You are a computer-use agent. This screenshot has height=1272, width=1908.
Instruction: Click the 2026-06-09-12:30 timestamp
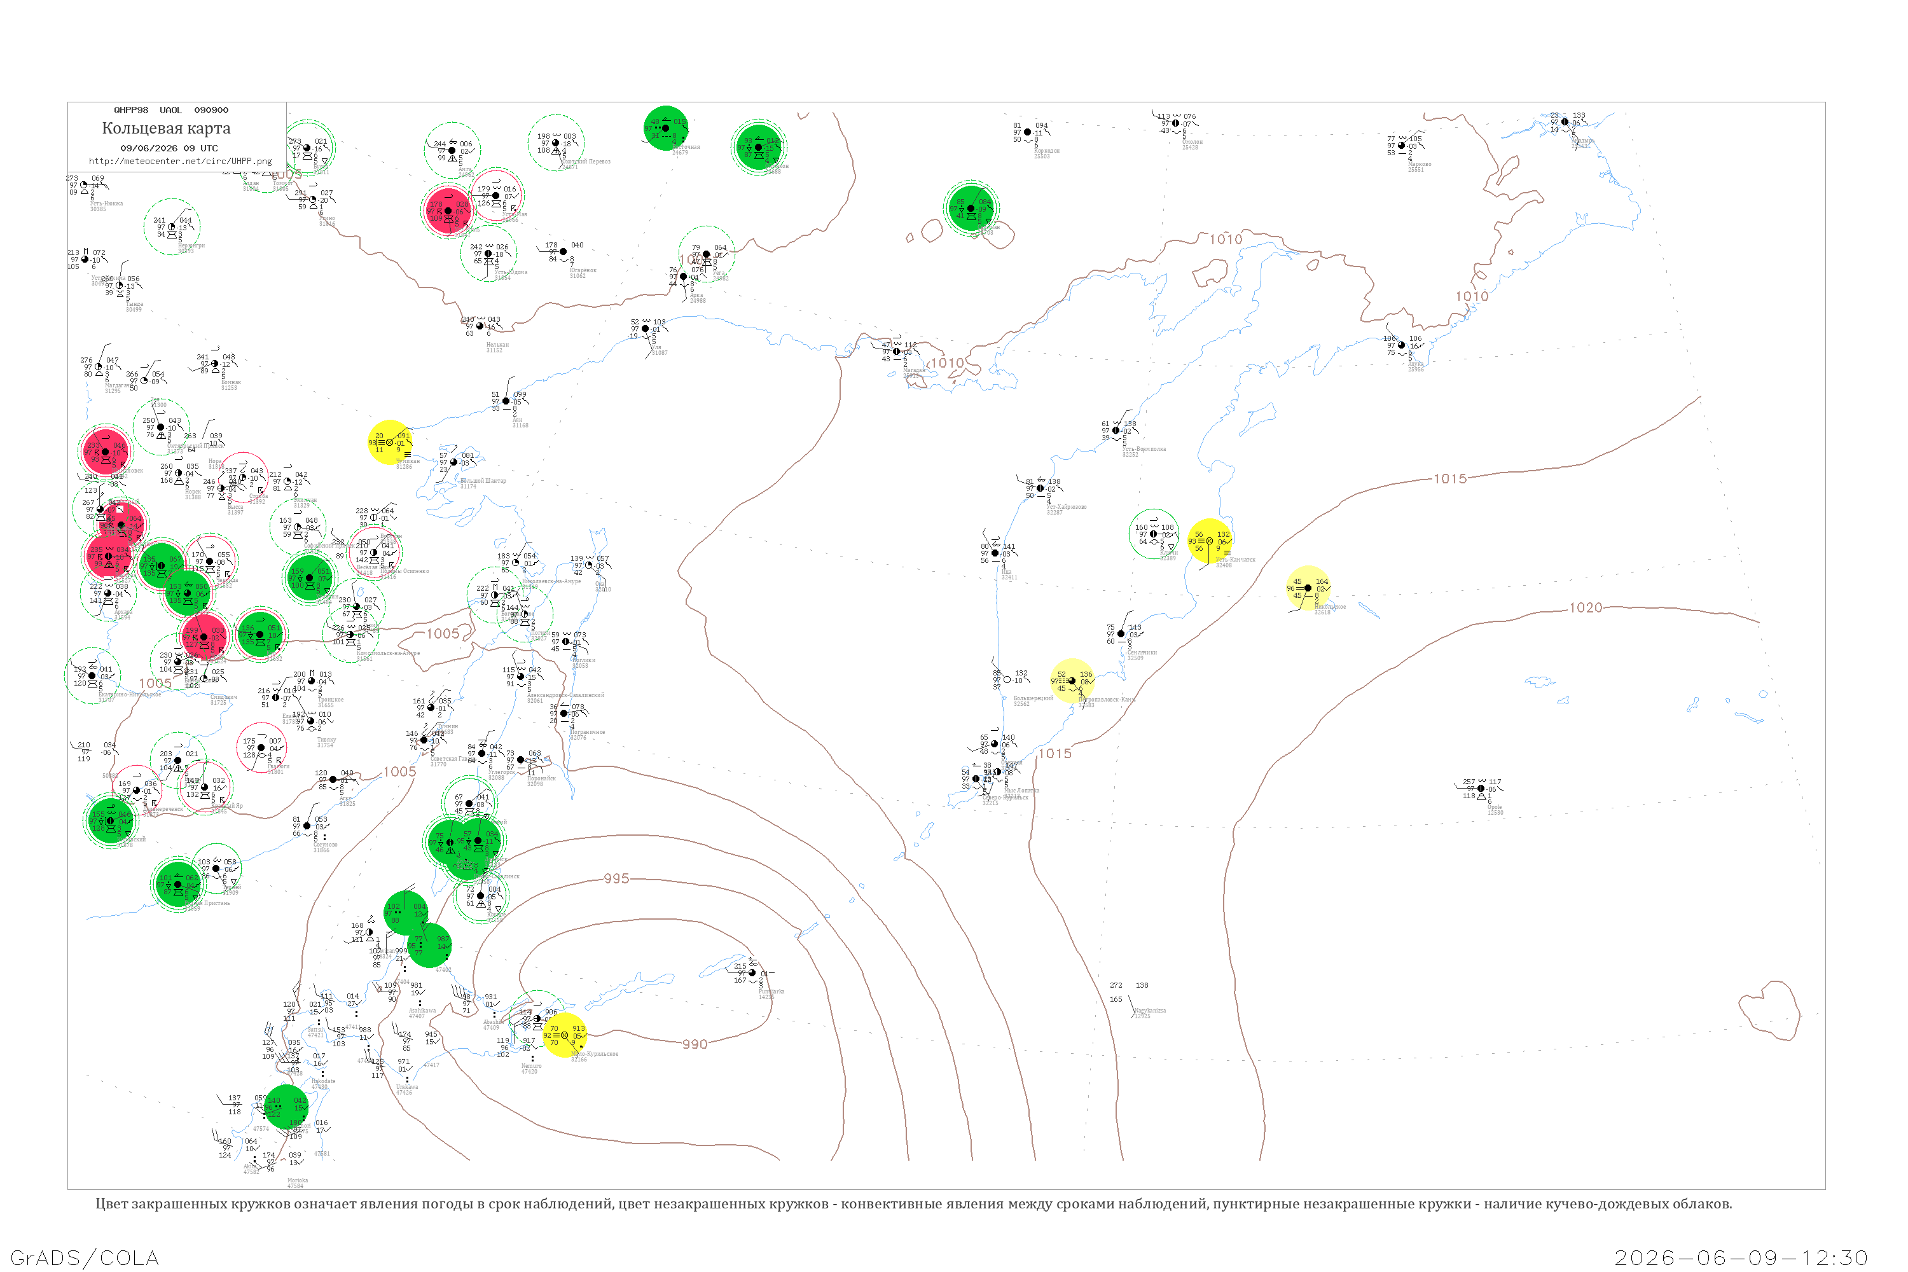[1741, 1258]
